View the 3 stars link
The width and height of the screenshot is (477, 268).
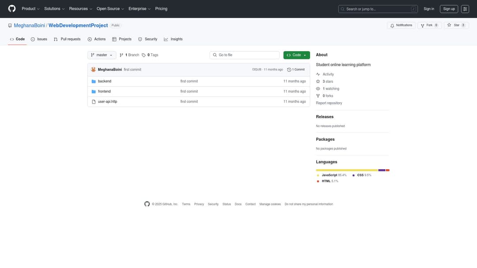pos(325,82)
